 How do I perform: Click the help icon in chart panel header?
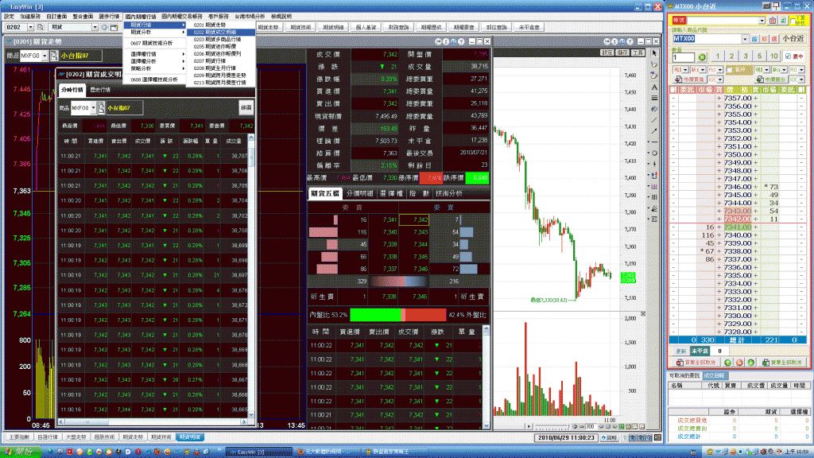[x=630, y=41]
